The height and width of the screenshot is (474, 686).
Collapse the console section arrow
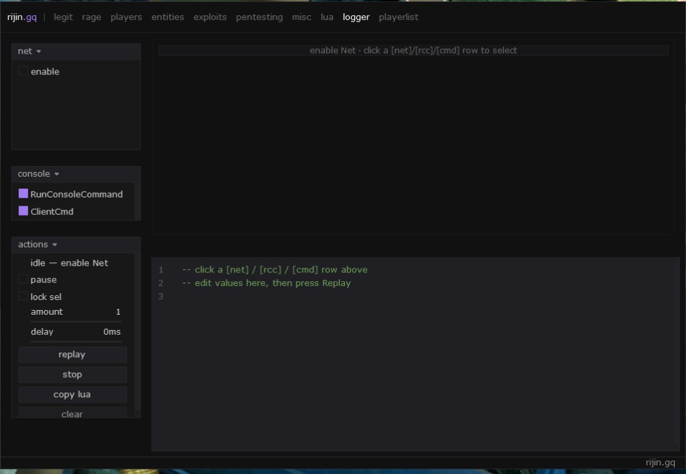tap(56, 174)
